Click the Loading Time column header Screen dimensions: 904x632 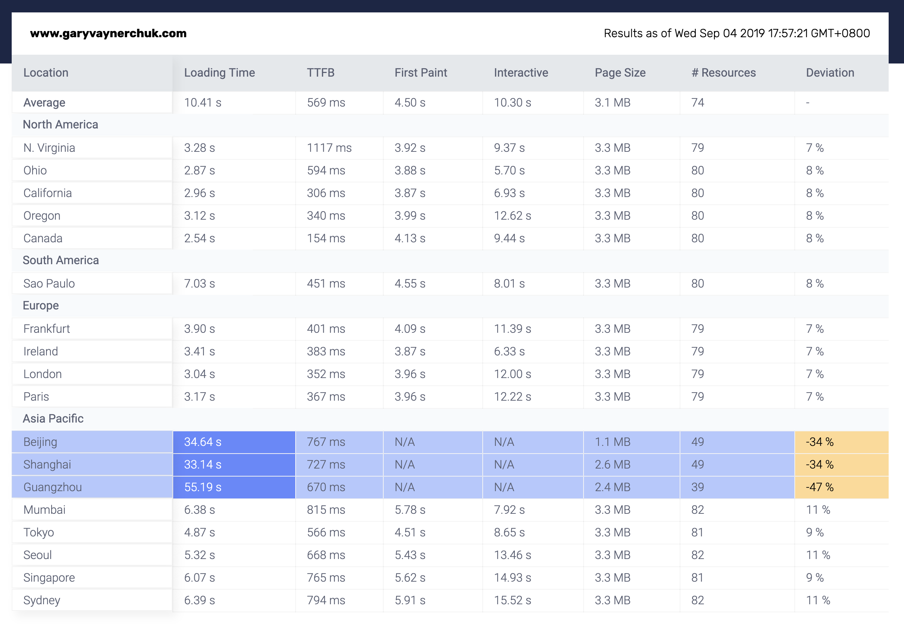219,73
